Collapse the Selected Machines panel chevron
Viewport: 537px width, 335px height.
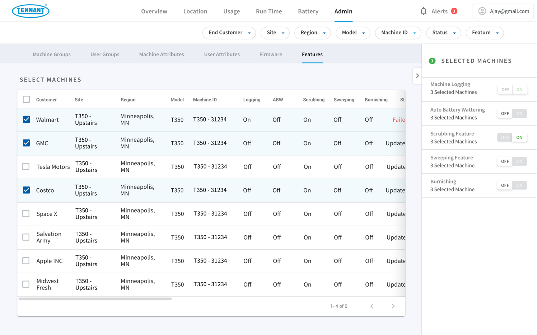click(417, 76)
